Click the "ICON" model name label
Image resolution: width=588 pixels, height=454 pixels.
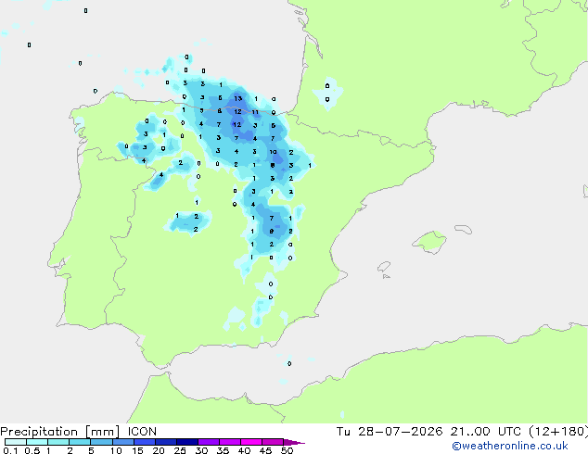click(142, 432)
